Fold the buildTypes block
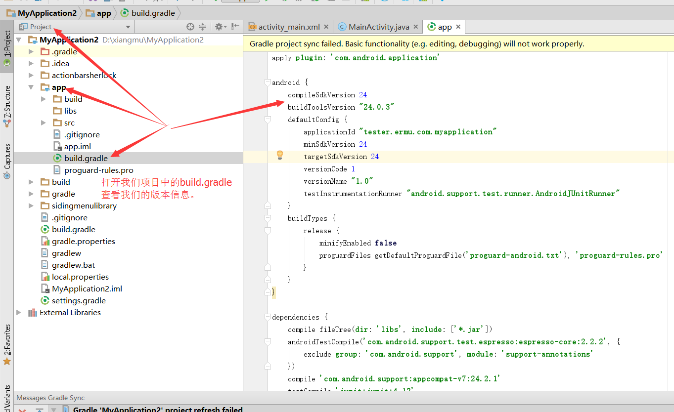Screen dimensions: 674x412 (x=268, y=218)
